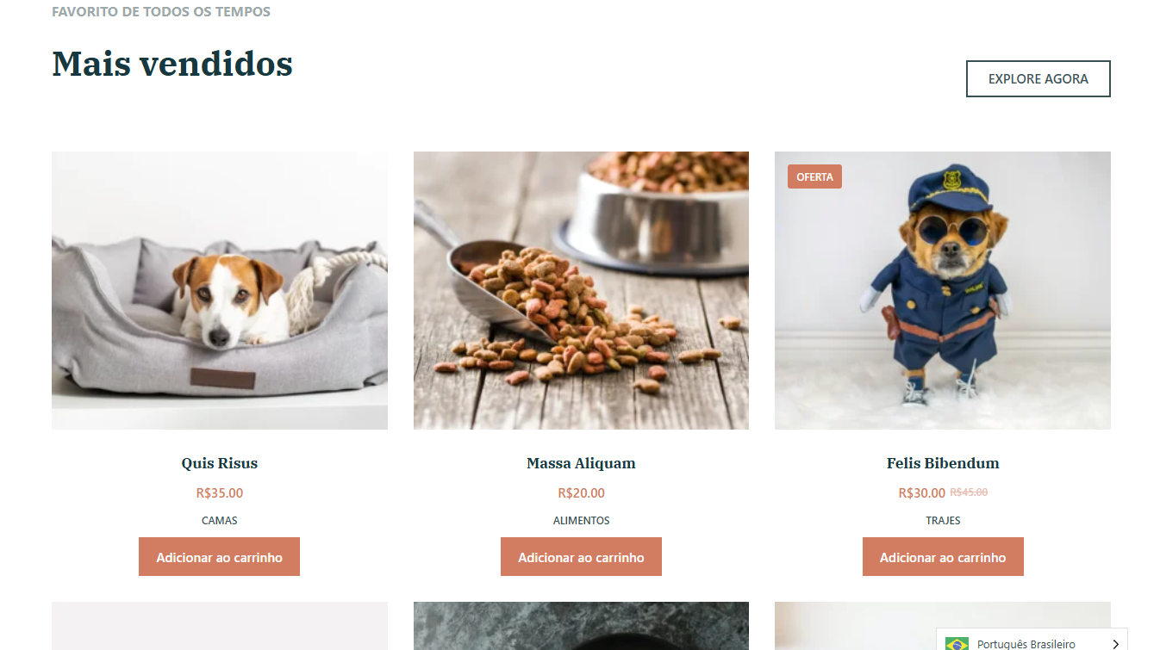Open the Quis Risus product title
The width and height of the screenshot is (1160, 650).
coord(220,463)
